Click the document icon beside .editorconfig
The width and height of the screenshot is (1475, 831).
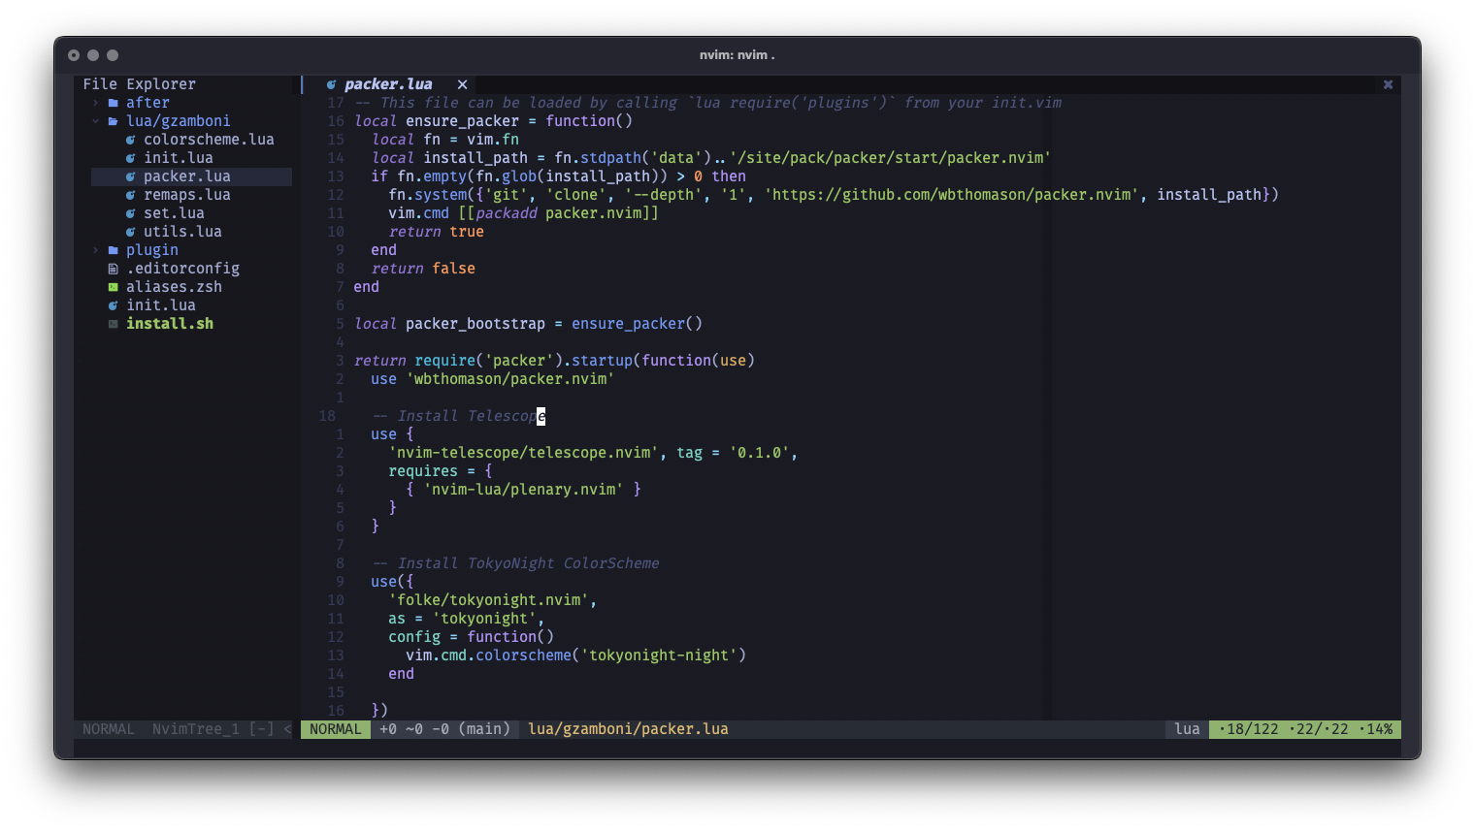point(114,268)
